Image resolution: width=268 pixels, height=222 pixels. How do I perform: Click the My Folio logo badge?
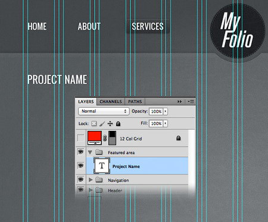pyautogui.click(x=238, y=31)
